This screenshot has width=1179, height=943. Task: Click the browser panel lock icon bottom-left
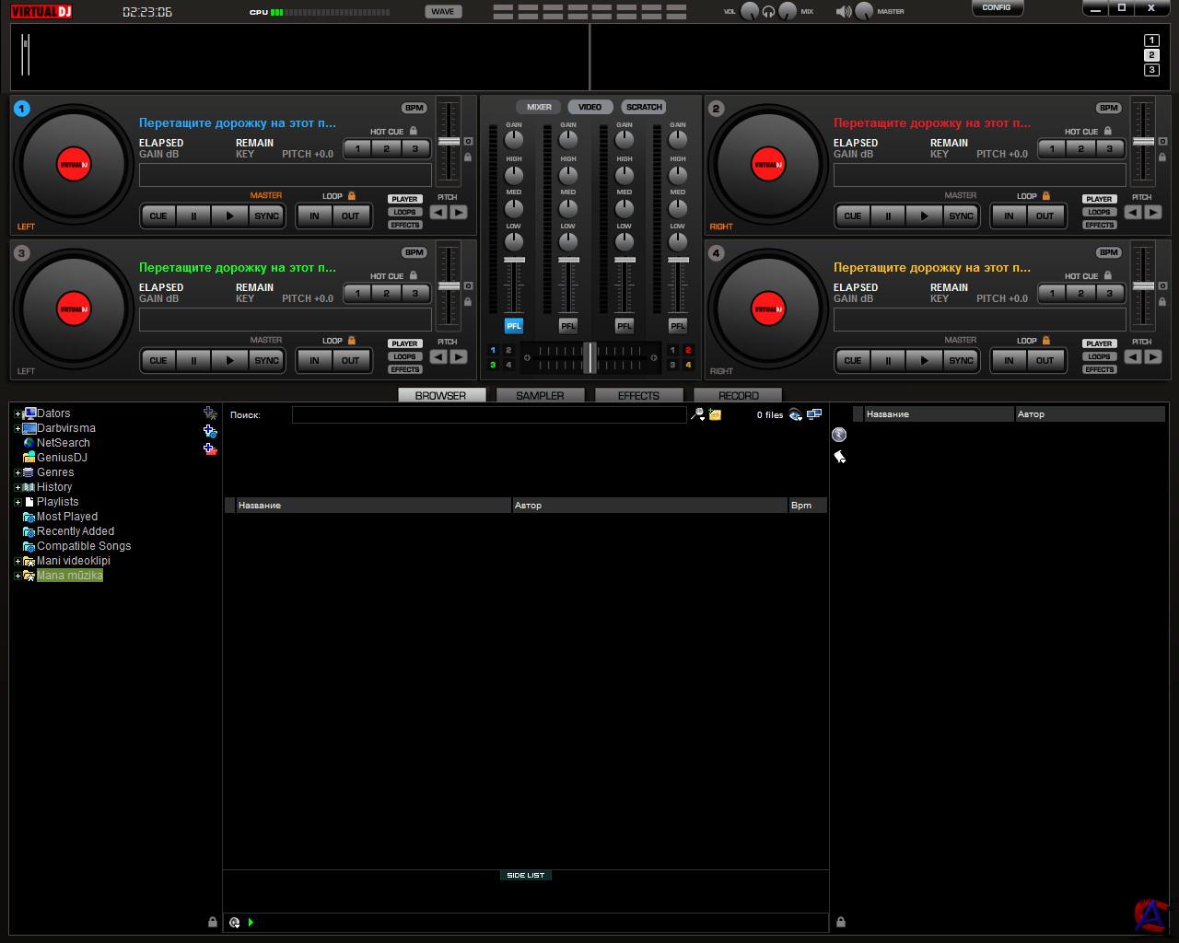[213, 922]
